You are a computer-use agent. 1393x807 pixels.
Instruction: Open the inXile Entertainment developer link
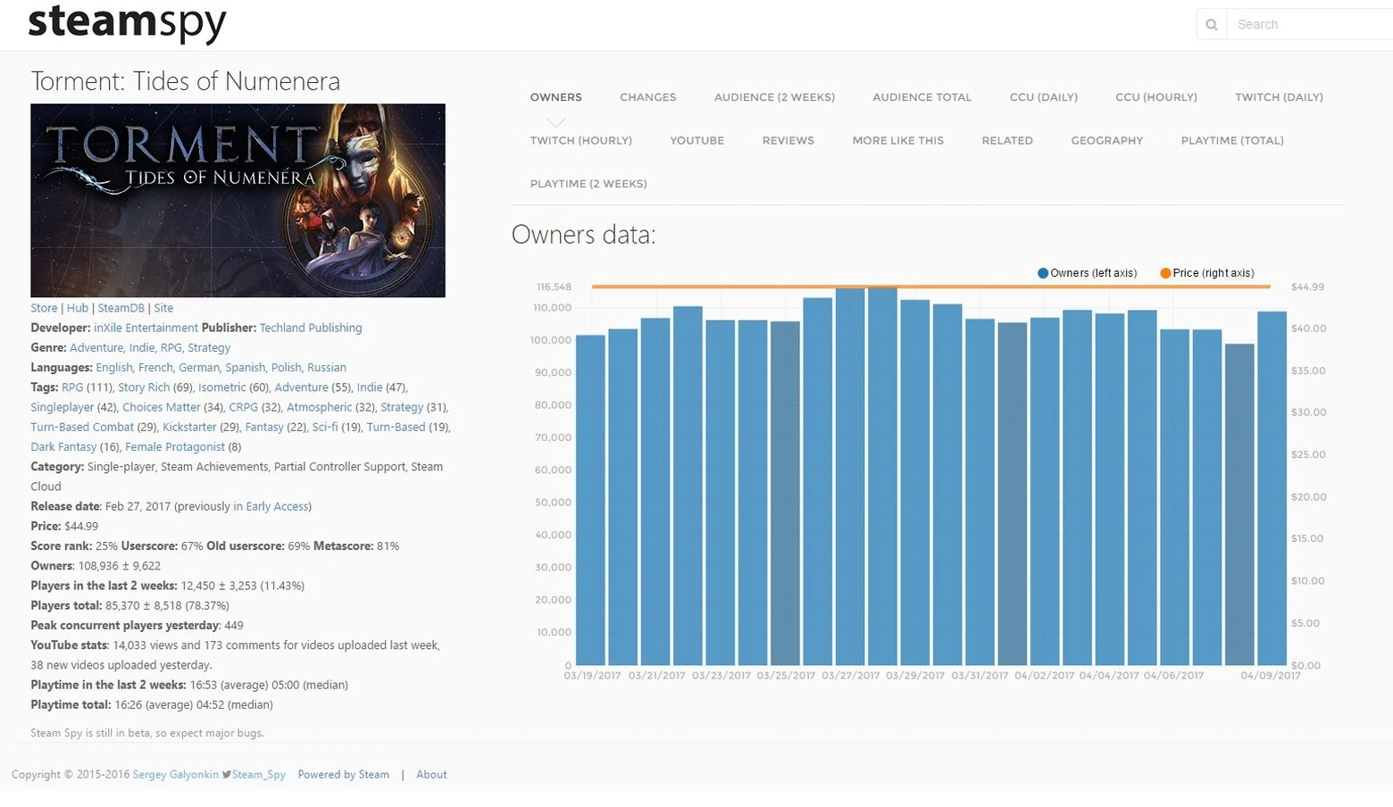click(146, 328)
